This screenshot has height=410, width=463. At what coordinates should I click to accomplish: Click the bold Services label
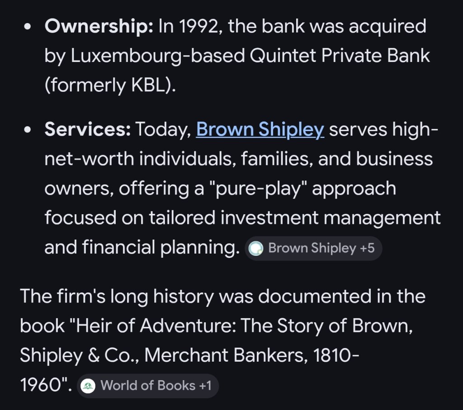88,130
